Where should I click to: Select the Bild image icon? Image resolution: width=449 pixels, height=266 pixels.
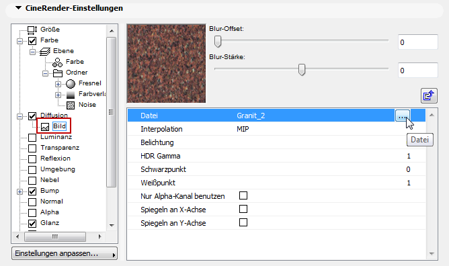coord(45,127)
